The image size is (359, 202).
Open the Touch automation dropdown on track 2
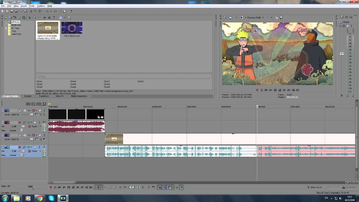click(x=40, y=127)
